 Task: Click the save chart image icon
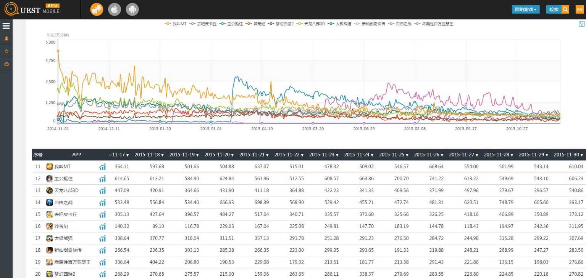point(581,24)
